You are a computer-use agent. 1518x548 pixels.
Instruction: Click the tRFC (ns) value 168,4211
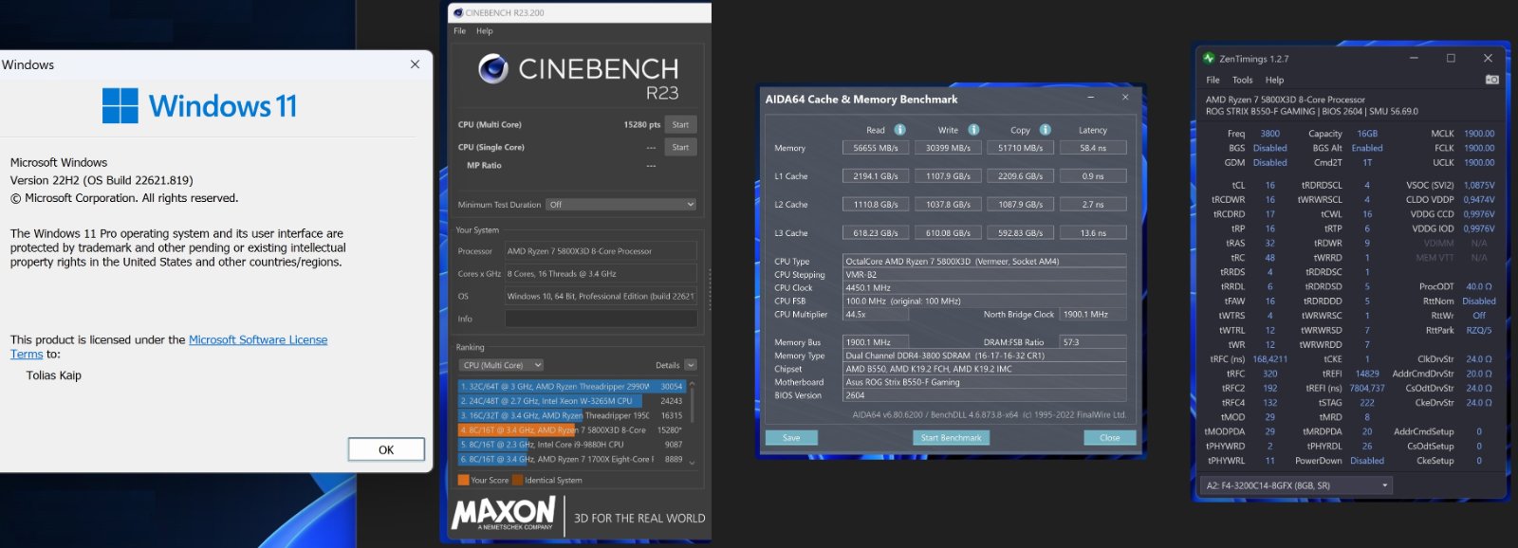tap(1269, 359)
